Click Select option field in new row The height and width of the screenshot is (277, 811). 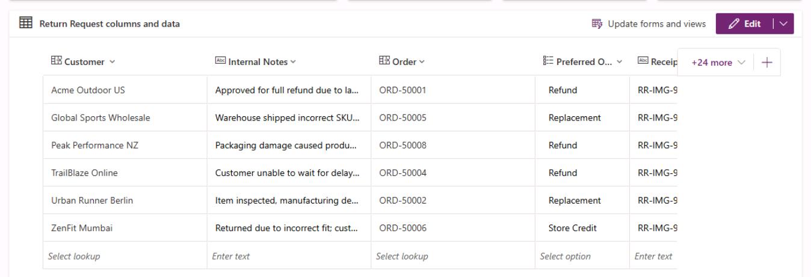coord(582,256)
